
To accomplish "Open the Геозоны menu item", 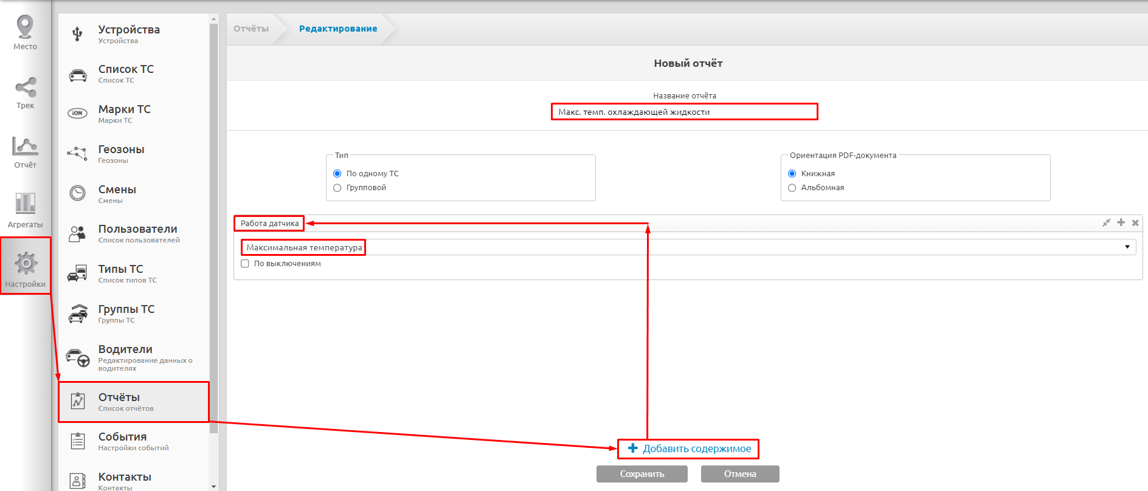I will 134,154.
